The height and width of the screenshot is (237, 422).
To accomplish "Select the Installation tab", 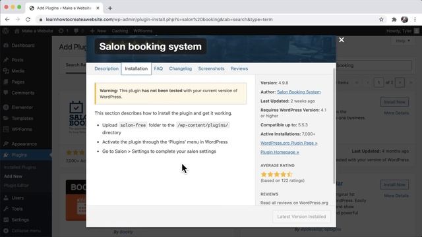I will pyautogui.click(x=136, y=68).
